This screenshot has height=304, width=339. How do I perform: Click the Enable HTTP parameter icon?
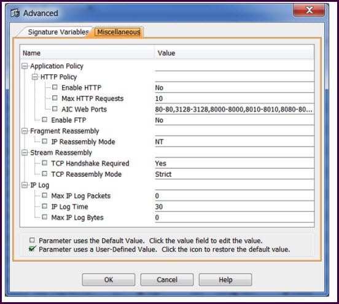coord(55,87)
